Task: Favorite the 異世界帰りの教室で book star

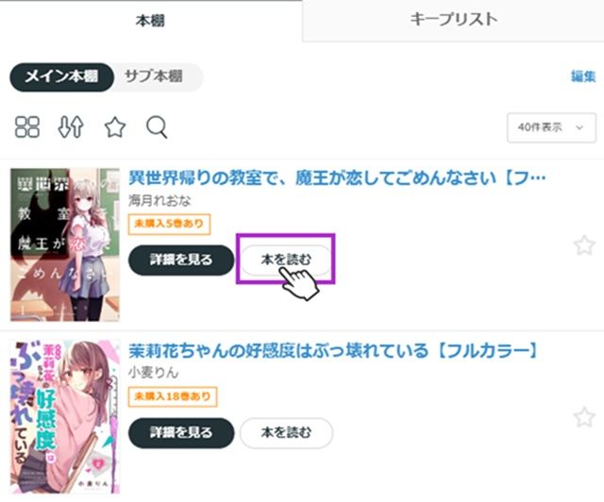Action: (x=584, y=245)
